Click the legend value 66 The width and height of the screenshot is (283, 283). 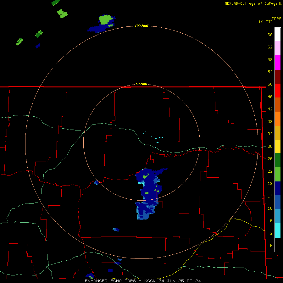(270, 35)
